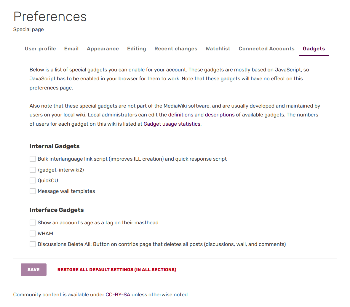Click Restore all default settings
Viewport: 350px width, 307px height.
tap(117, 270)
